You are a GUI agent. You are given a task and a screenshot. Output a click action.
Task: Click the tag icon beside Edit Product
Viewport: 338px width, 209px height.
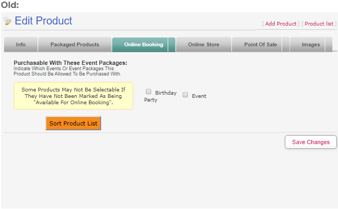[7, 21]
